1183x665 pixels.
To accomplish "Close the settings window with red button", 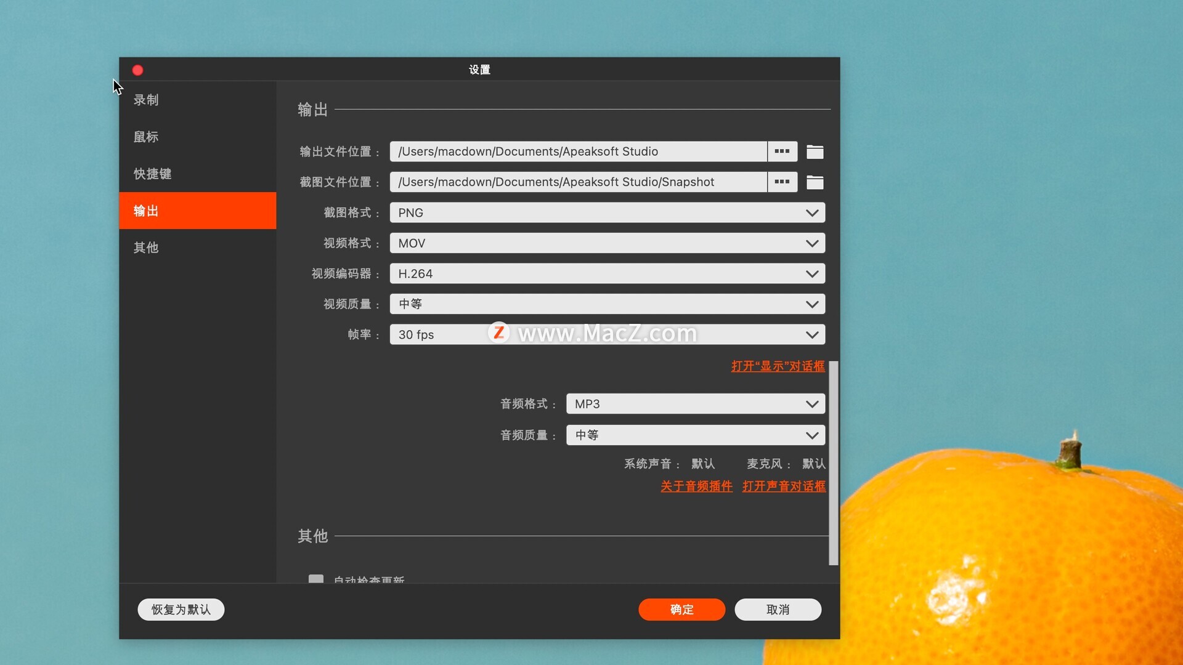I will [x=138, y=70].
